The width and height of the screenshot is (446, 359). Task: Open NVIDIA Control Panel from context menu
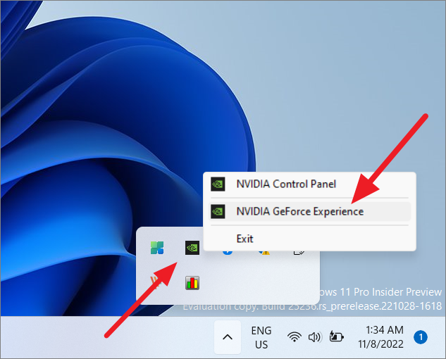click(309, 184)
